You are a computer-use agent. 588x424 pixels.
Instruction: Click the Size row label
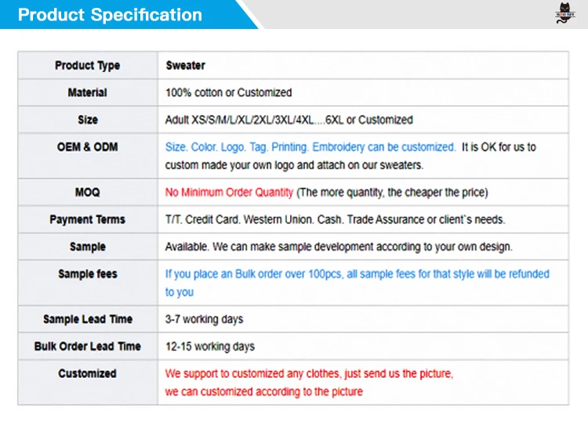[x=88, y=120]
